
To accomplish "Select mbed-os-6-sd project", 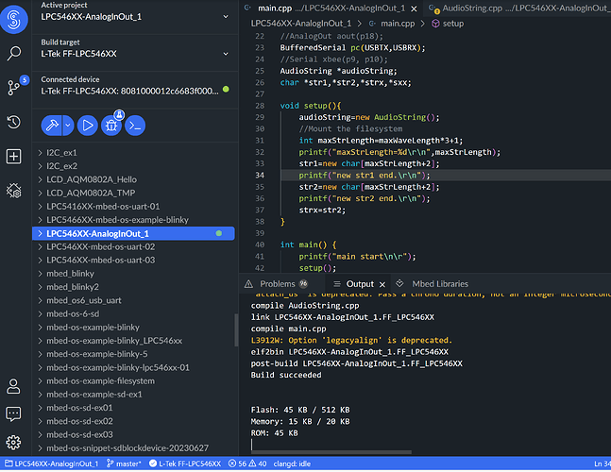I will click(135, 314).
